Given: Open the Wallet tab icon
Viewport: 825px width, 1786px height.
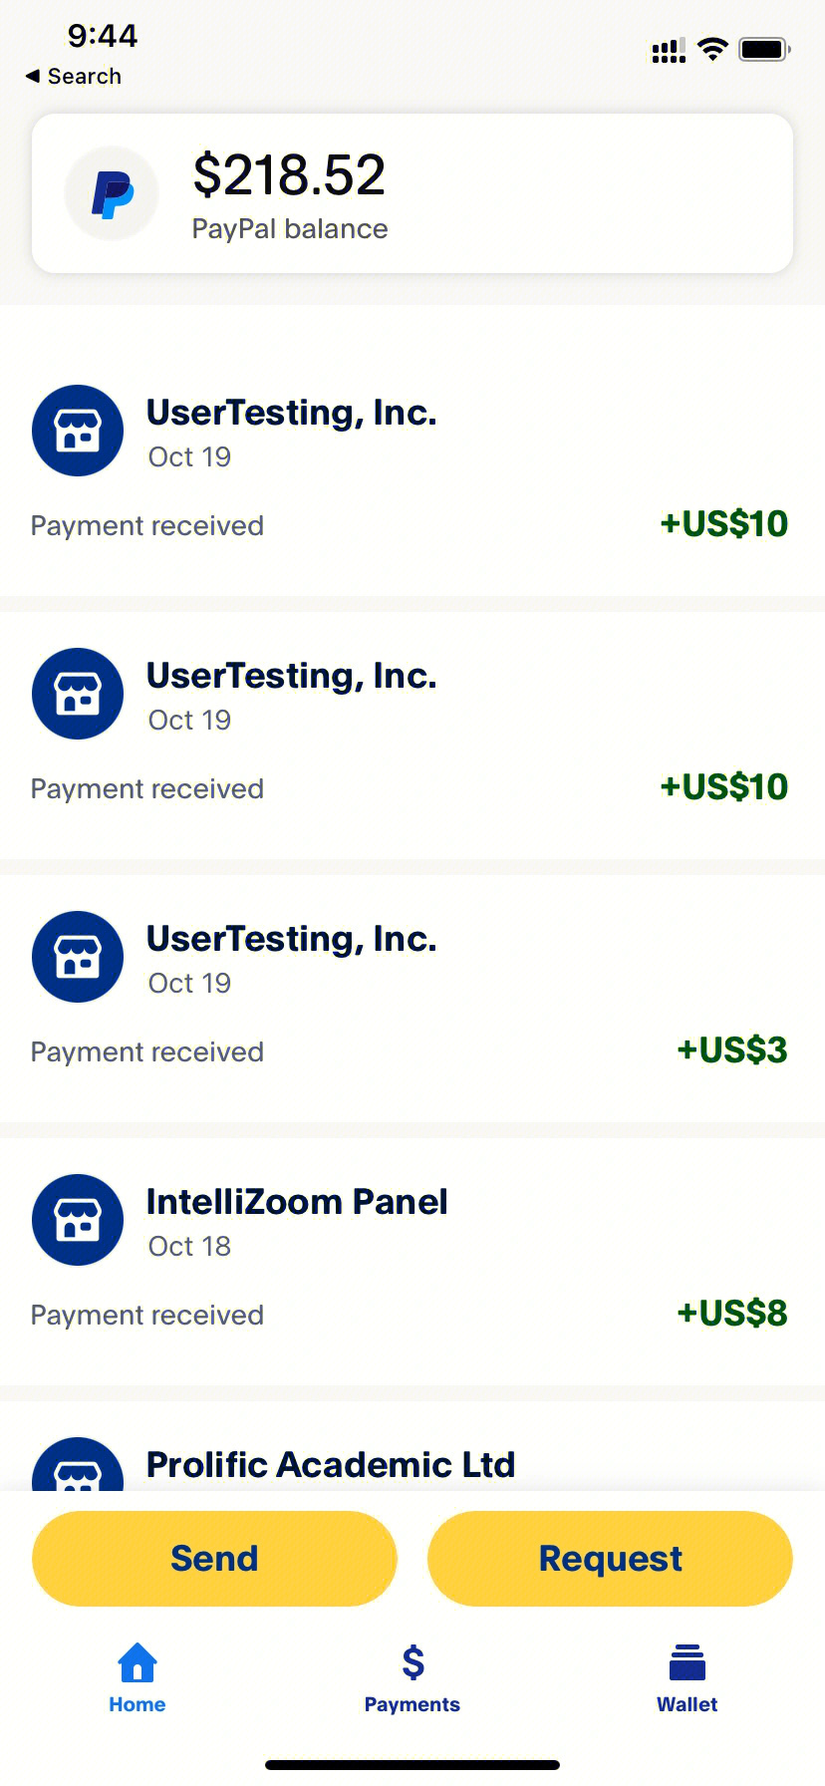Looking at the screenshot, I should click(687, 1662).
